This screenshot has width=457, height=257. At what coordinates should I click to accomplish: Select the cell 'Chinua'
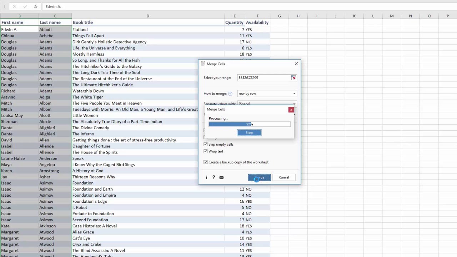click(20, 36)
